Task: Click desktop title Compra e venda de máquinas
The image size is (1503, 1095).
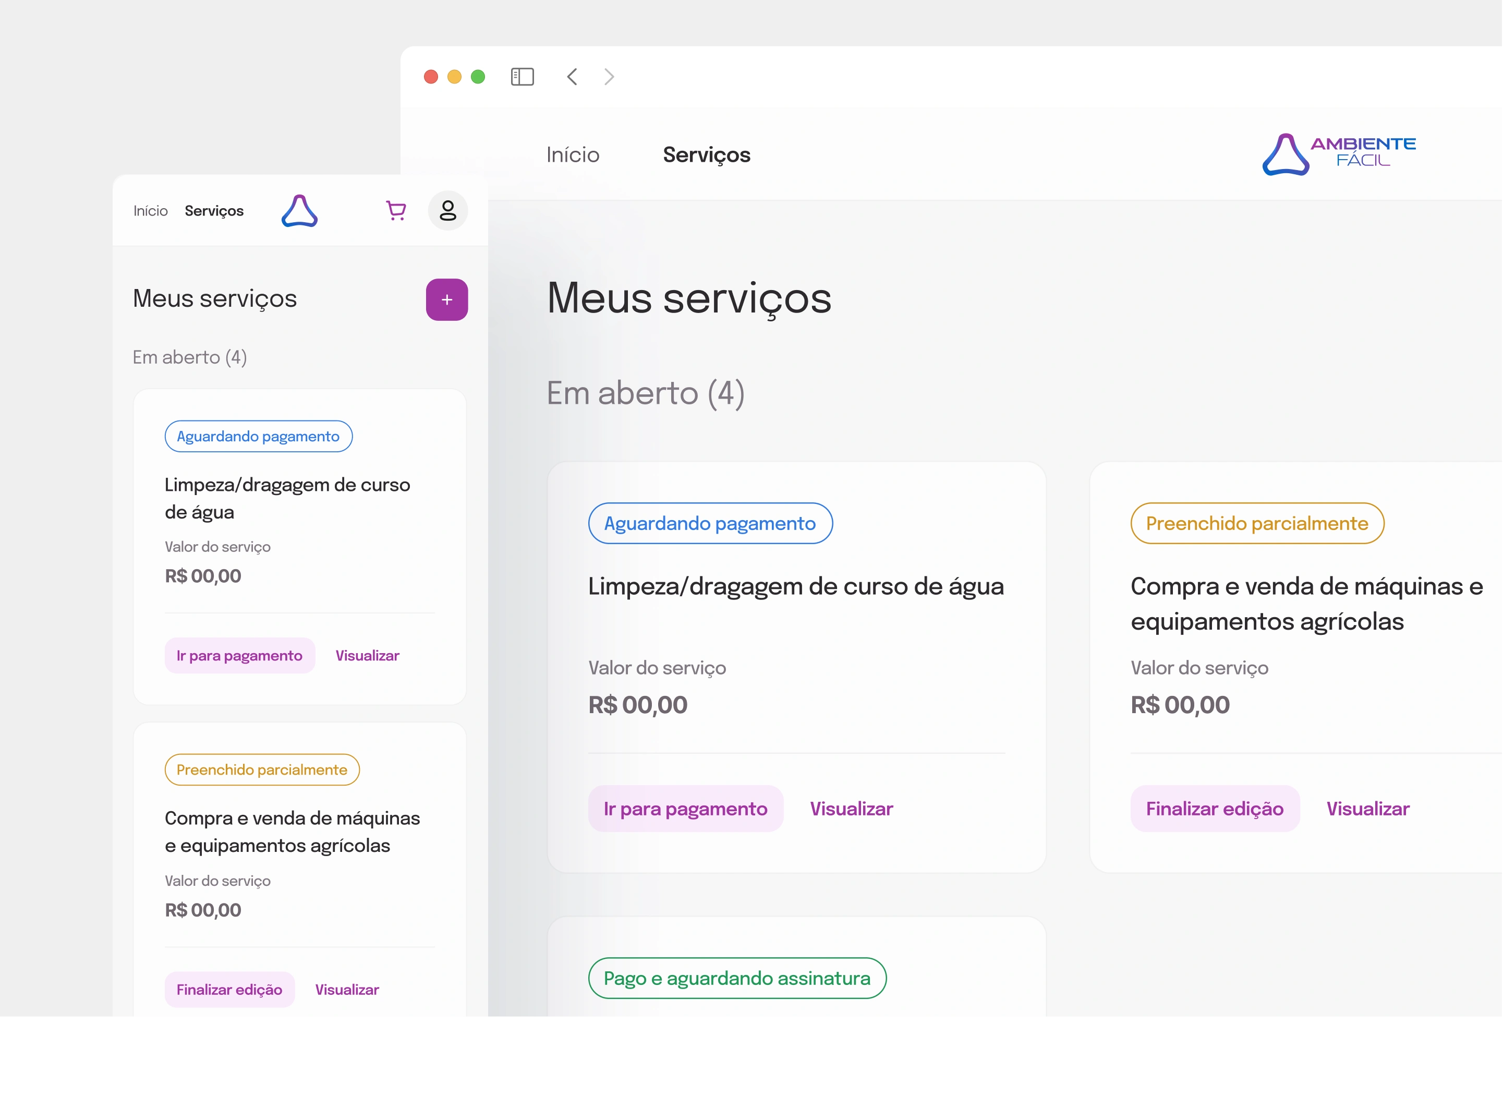Action: pyautogui.click(x=1307, y=604)
